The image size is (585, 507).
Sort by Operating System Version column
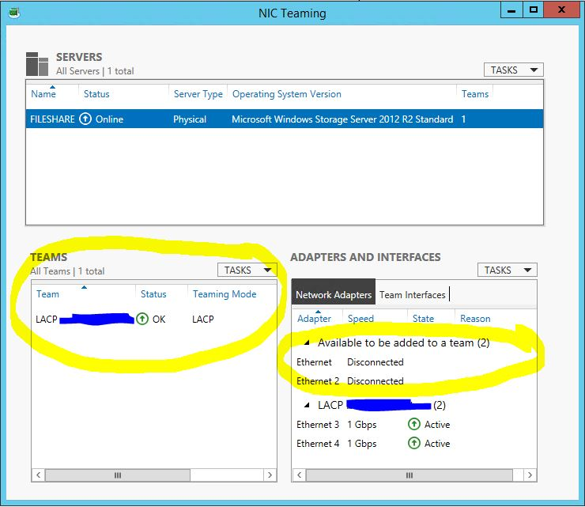click(x=286, y=93)
